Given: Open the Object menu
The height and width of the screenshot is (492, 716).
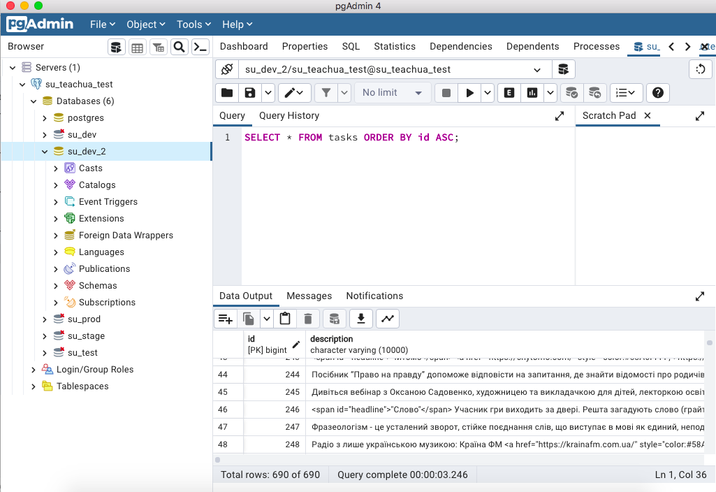Looking at the screenshot, I should click(x=146, y=24).
